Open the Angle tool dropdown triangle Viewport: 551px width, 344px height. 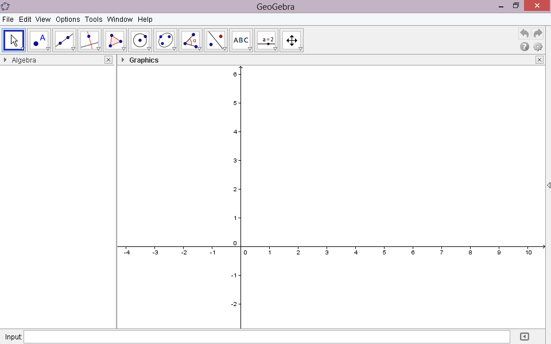(x=199, y=49)
